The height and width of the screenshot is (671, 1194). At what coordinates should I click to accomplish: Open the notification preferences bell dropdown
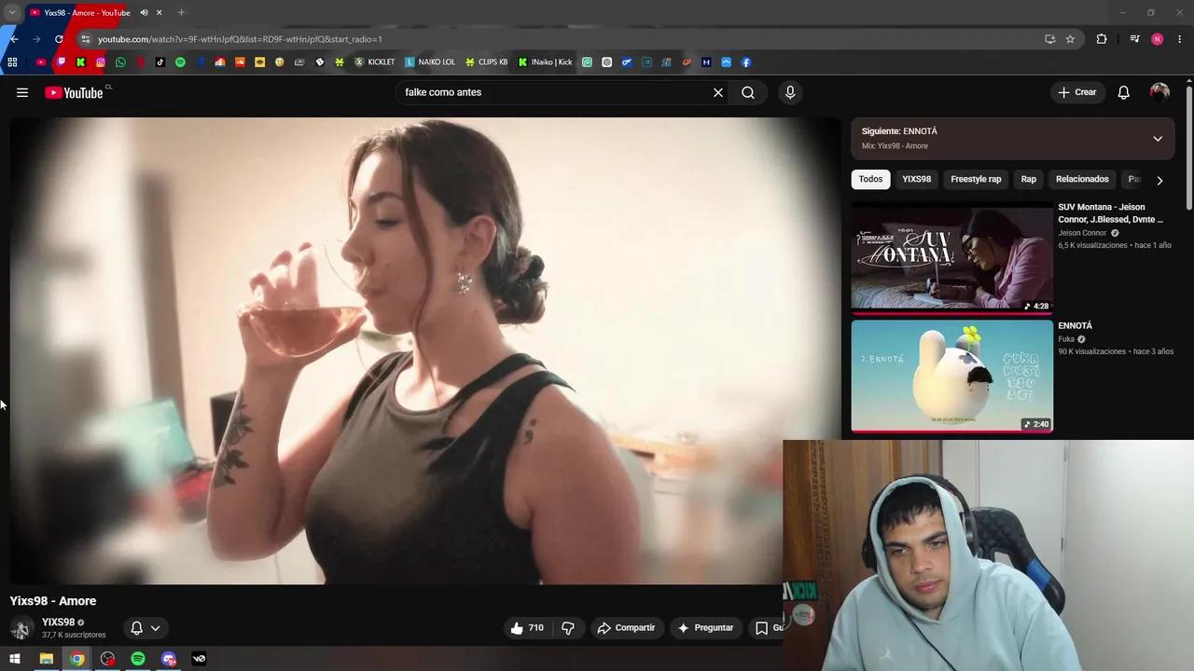[x=145, y=628]
